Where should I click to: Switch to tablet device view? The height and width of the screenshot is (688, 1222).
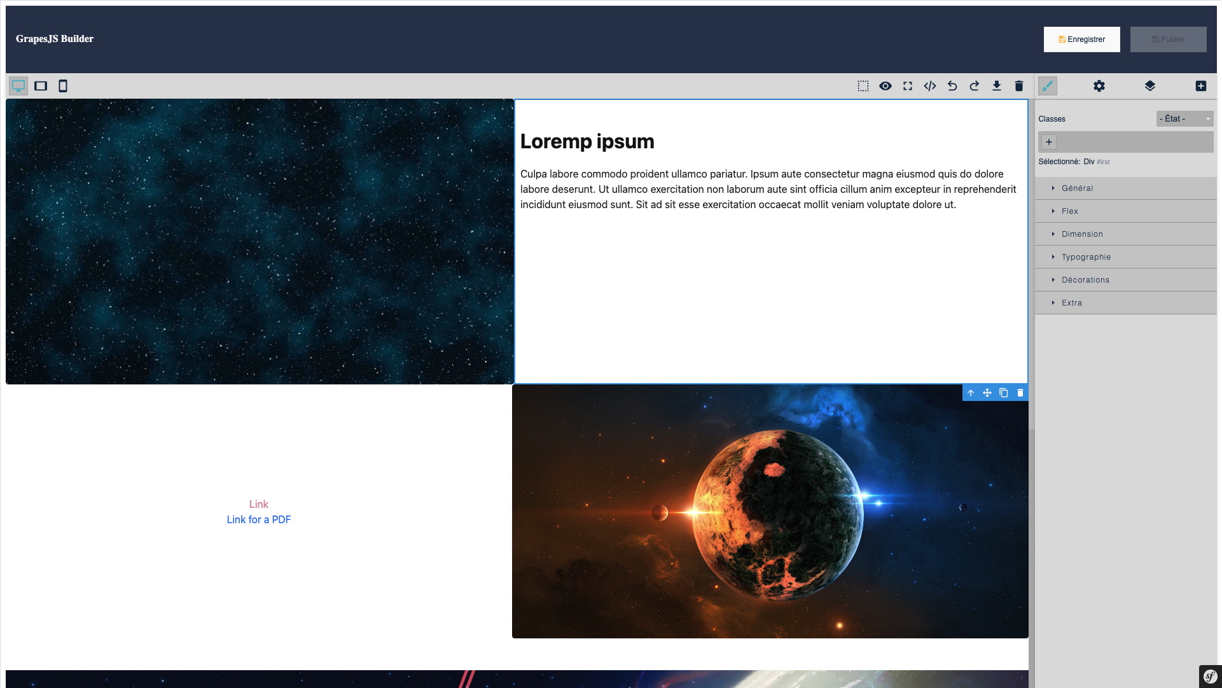[x=41, y=86]
